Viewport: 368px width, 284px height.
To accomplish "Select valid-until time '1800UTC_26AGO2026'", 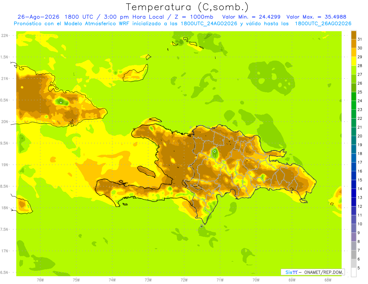I will 323,24.
